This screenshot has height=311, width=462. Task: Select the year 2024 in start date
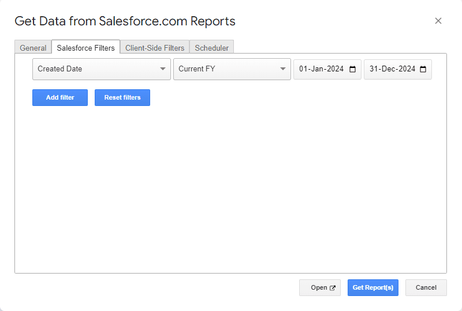pyautogui.click(x=334, y=69)
